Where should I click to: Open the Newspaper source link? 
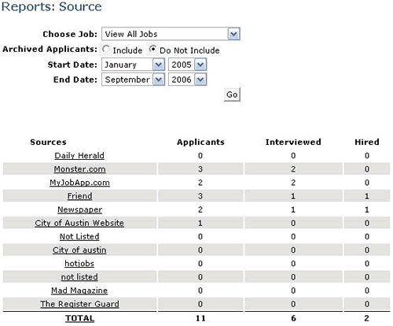click(x=79, y=209)
